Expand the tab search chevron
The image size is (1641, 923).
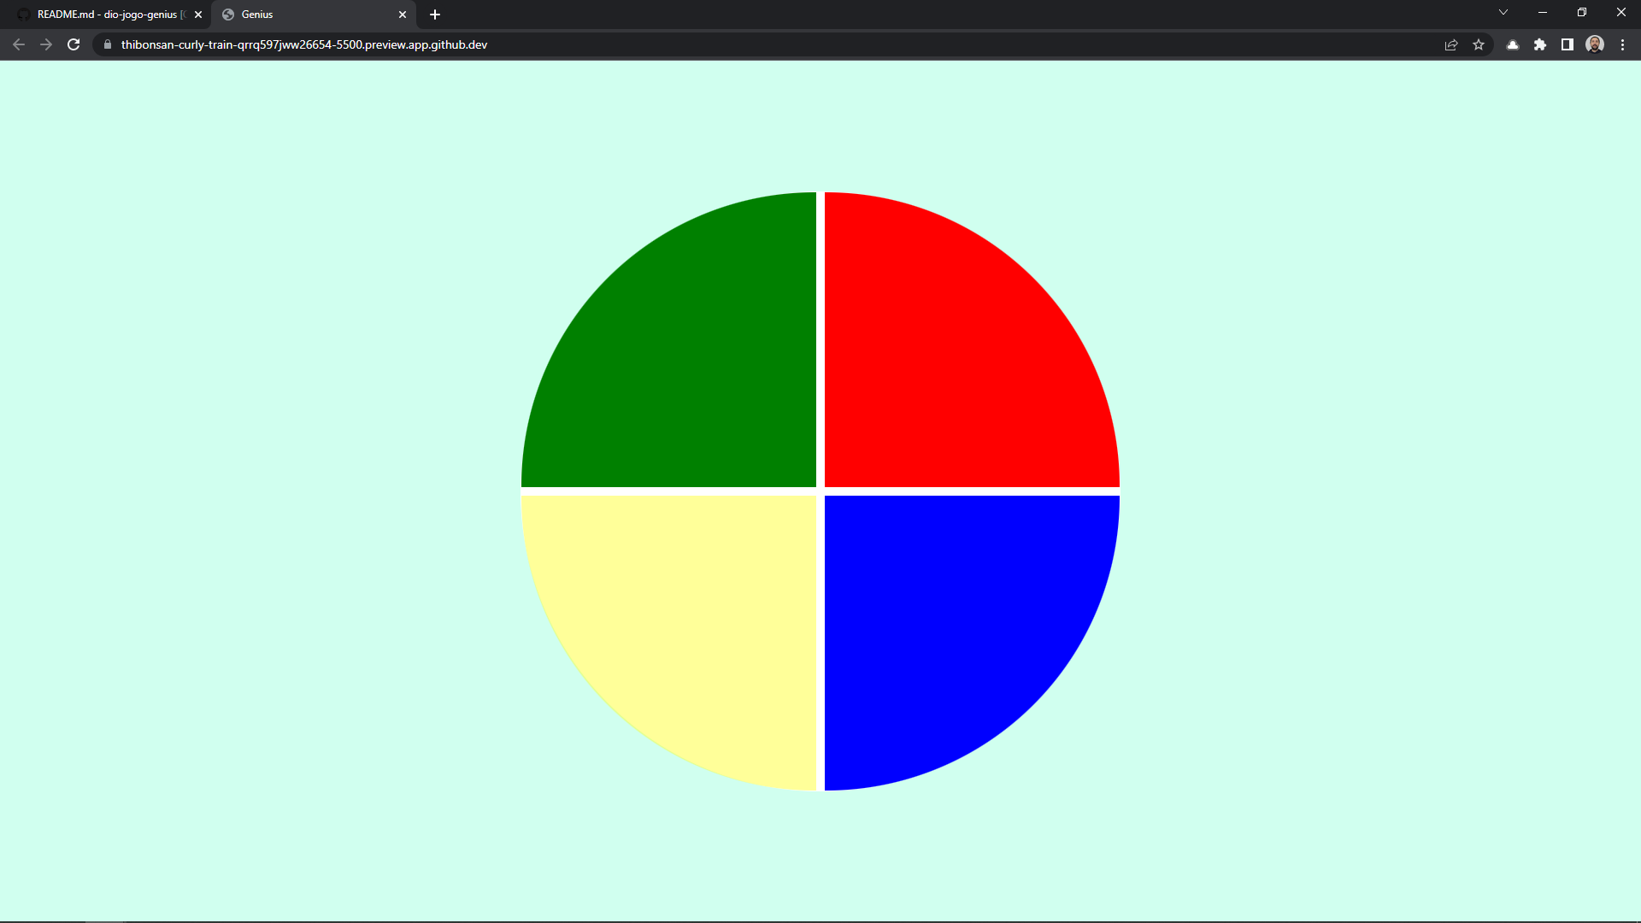coord(1503,13)
